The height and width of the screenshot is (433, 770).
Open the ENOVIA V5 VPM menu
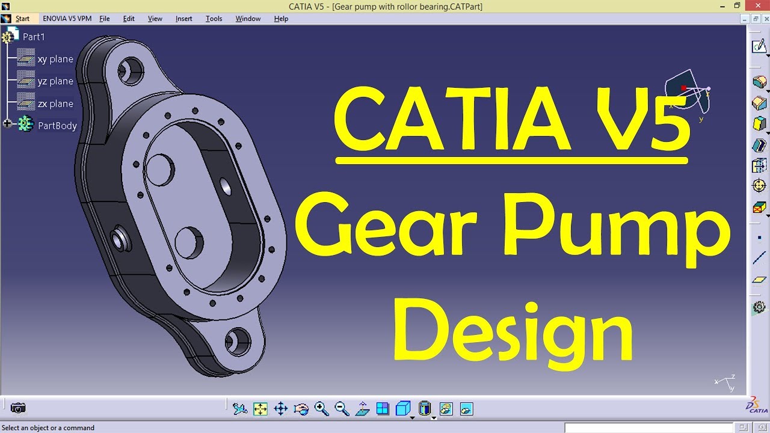coord(67,19)
